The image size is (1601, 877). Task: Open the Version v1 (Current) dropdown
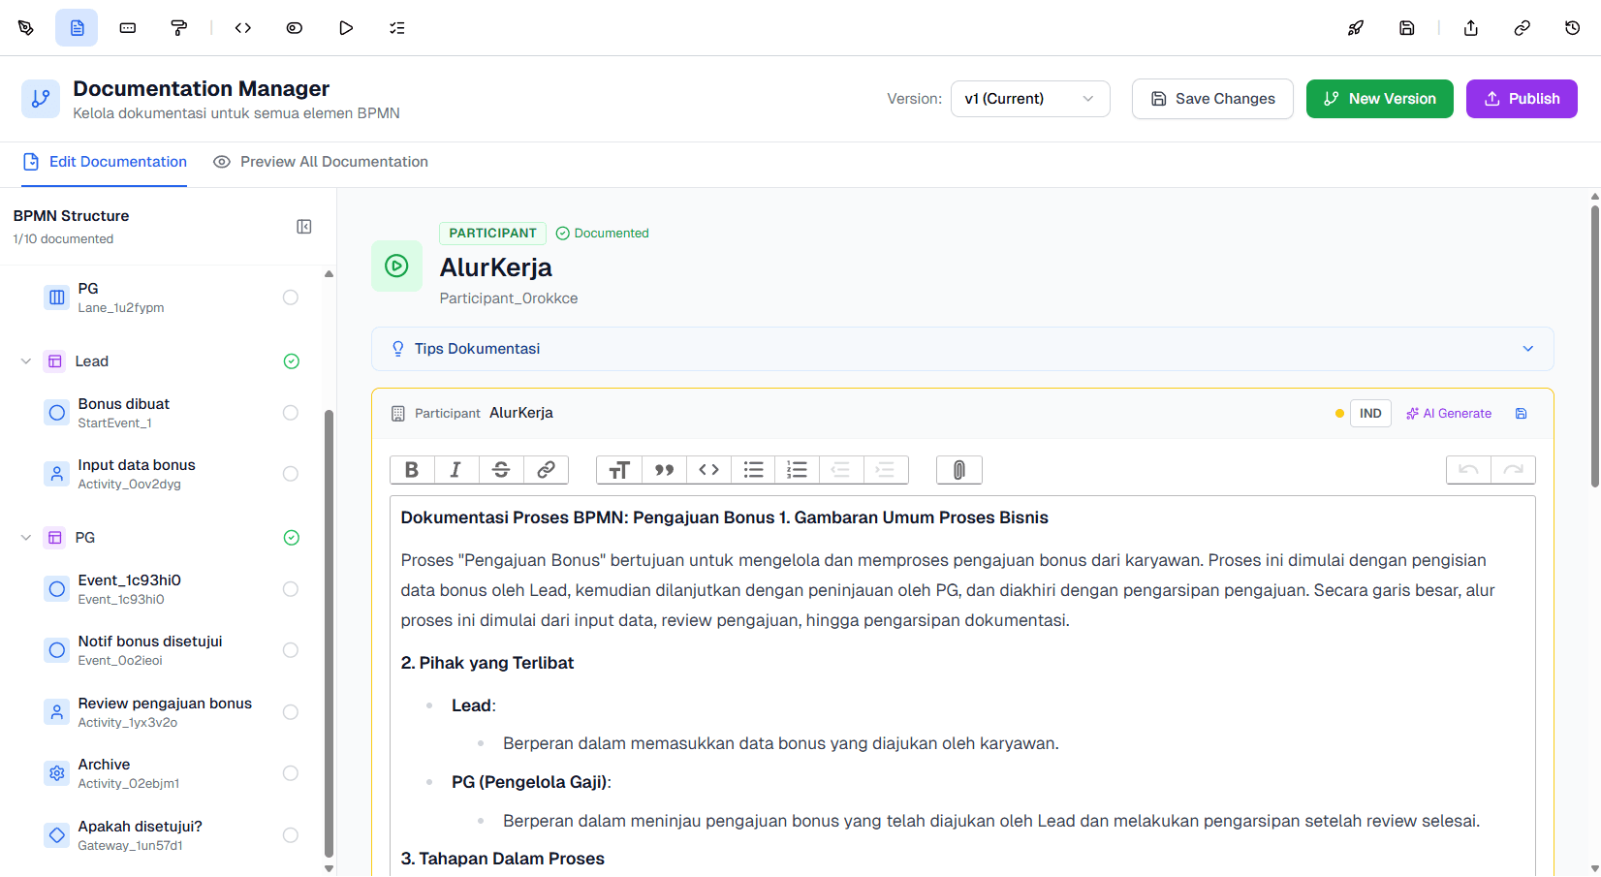[1029, 99]
